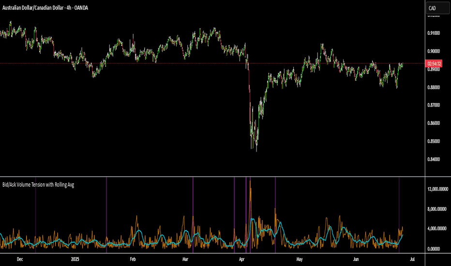The image size is (451, 266).
Task: Click the 0.00000 indicator scale label
Action: pos(434,249)
